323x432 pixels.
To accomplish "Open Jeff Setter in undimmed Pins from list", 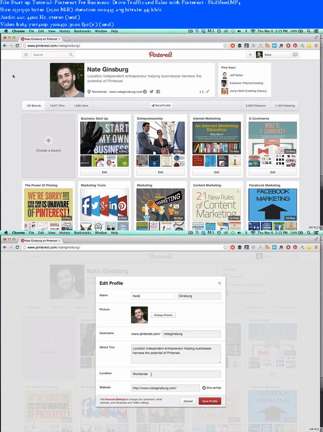I will (x=236, y=75).
